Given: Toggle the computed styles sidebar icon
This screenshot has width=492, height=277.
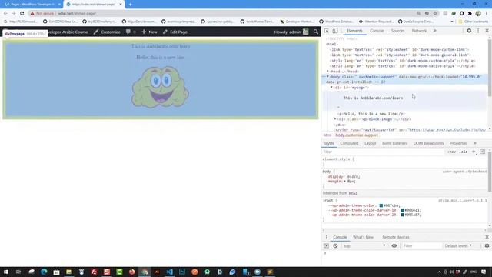Looking at the screenshot, I should coord(482,152).
